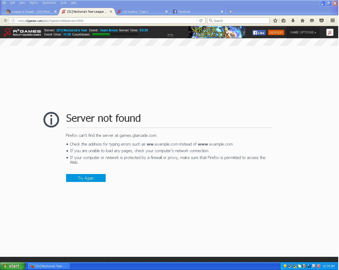The height and width of the screenshot is (270, 339).
Task: Click the site information icon
Action: [13, 21]
